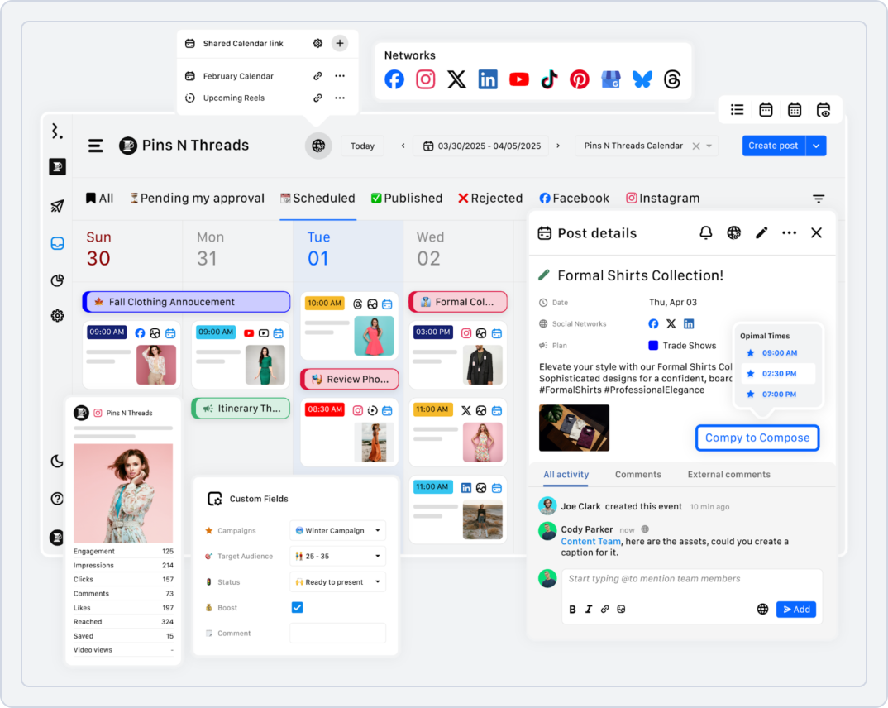Toggle italic formatting in the comment editor

590,609
